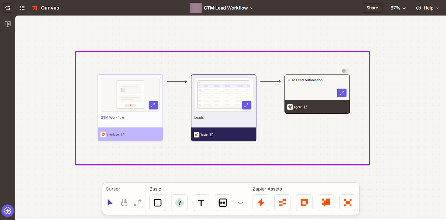Click the canvas color thumbnail in header
Screen dimensions: 446x220
click(x=196, y=8)
